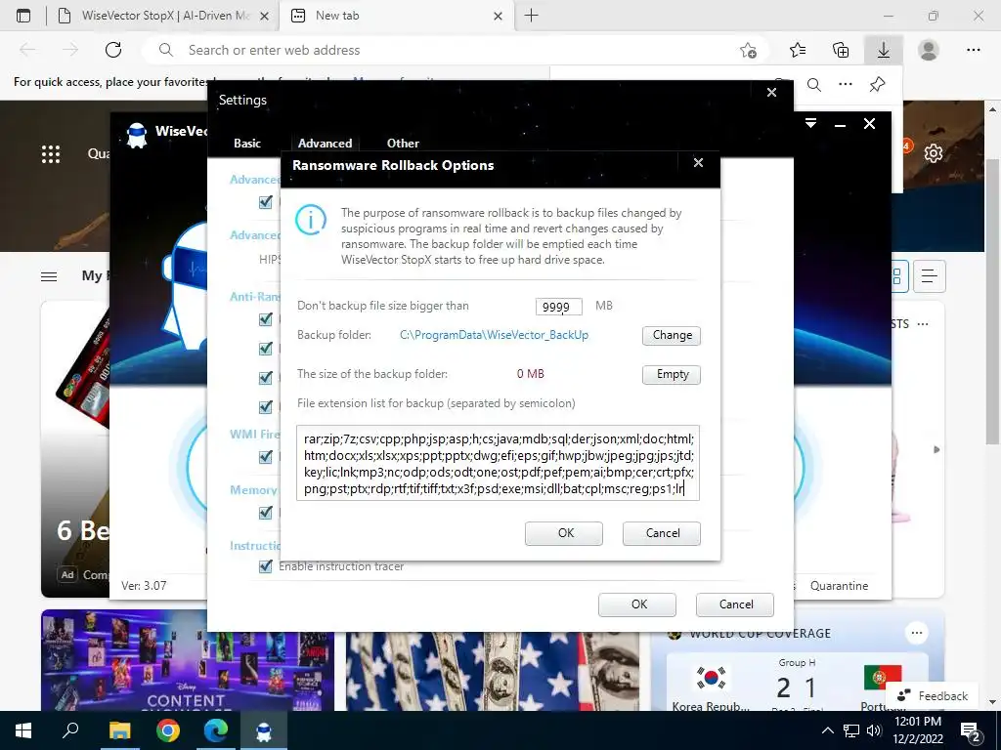1001x750 pixels.
Task: Toggle the Memory section checkbox
Action: pyautogui.click(x=266, y=512)
